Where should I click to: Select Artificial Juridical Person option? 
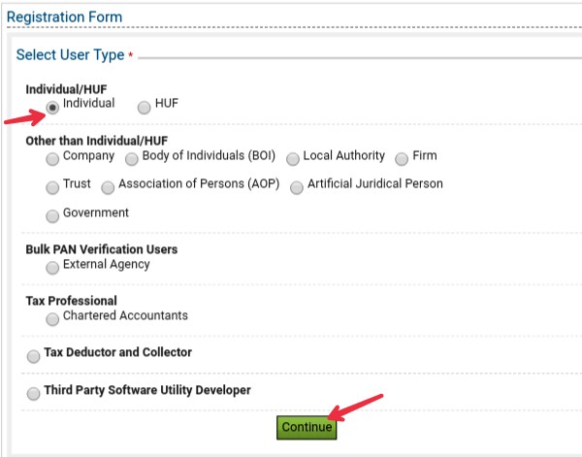pos(297,187)
